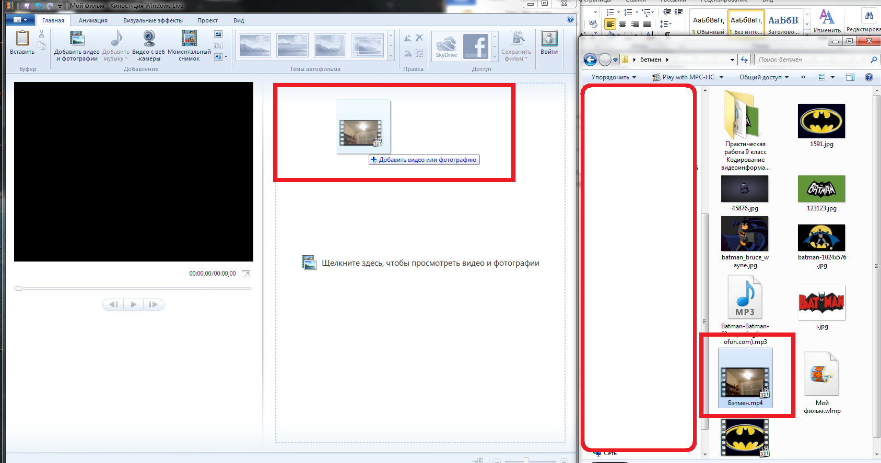Select the Главная tab

53,20
